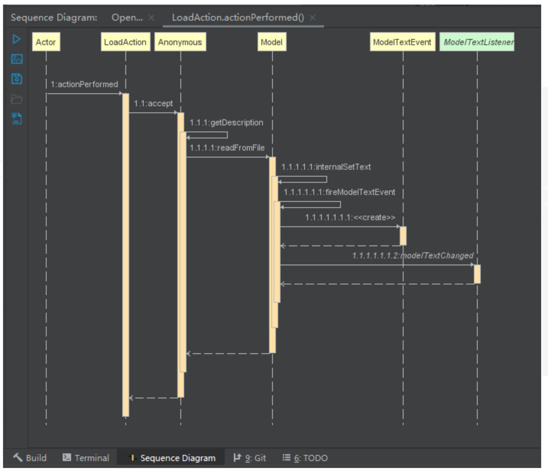Screen dimensions: 548x471
Task: Switch to the Open... diagram tab
Action: click(x=127, y=18)
